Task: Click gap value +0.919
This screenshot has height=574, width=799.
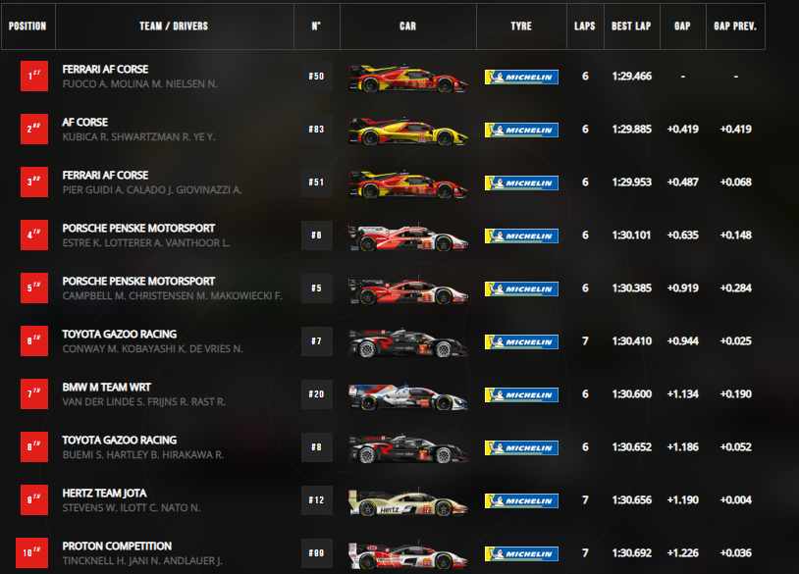Action: (x=683, y=288)
